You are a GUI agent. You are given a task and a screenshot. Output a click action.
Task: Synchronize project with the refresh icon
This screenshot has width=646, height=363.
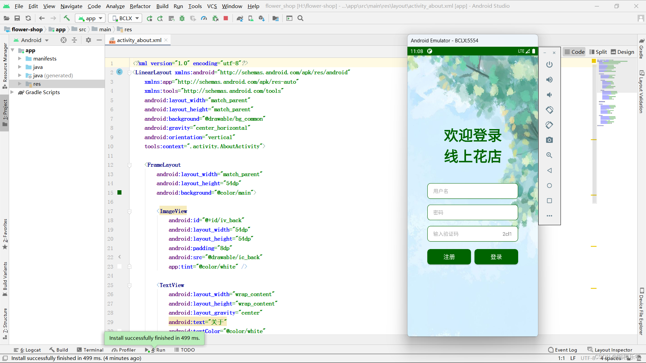[x=28, y=18]
